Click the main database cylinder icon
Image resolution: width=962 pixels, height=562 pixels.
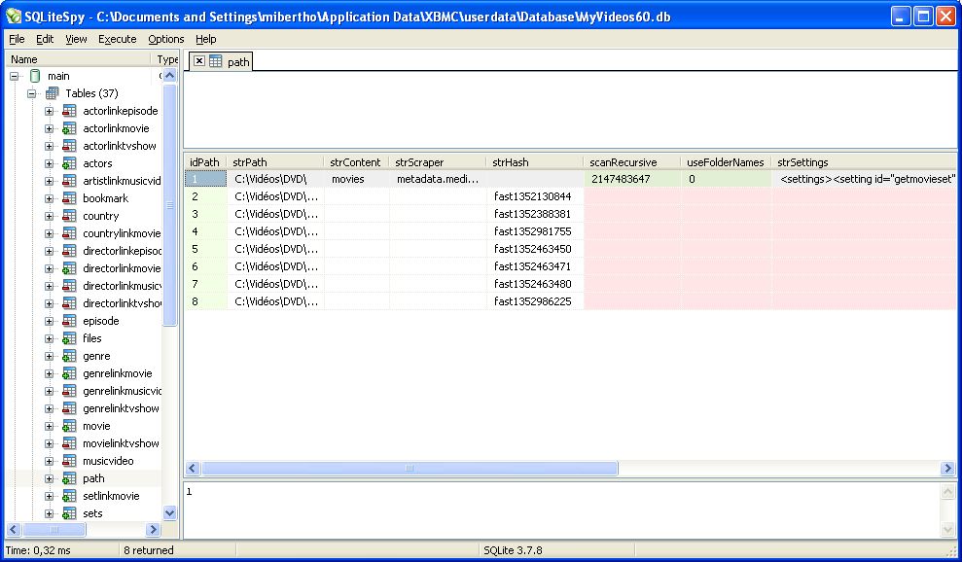(35, 76)
